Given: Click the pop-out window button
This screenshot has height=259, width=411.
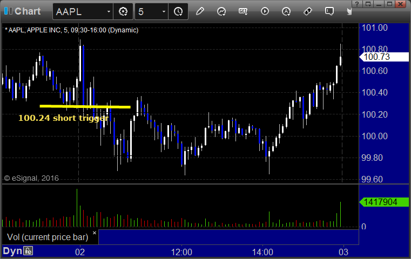Looking at the screenshot, I should click(x=368, y=4).
